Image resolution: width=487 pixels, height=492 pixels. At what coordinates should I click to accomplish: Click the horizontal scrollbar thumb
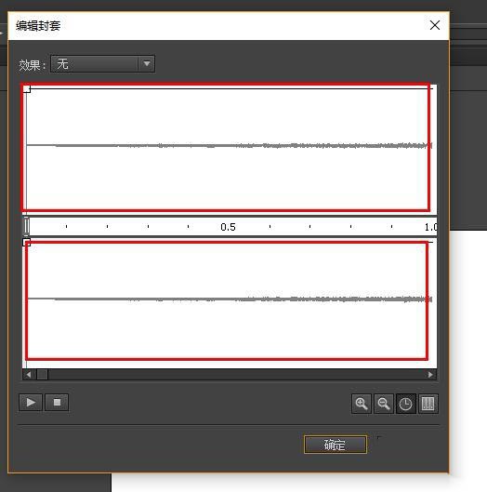pyautogui.click(x=43, y=375)
